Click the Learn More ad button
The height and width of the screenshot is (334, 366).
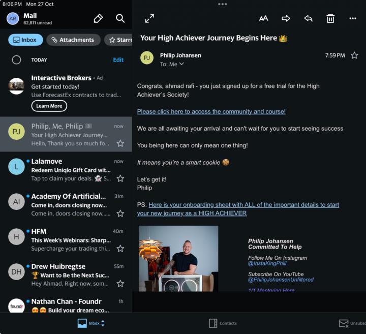point(49,106)
